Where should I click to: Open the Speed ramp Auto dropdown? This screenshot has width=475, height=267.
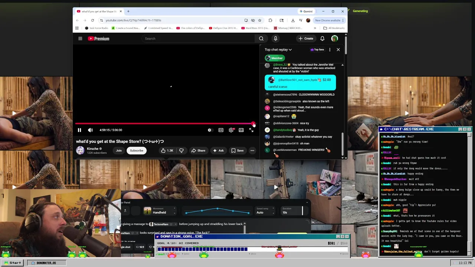(x=265, y=211)
